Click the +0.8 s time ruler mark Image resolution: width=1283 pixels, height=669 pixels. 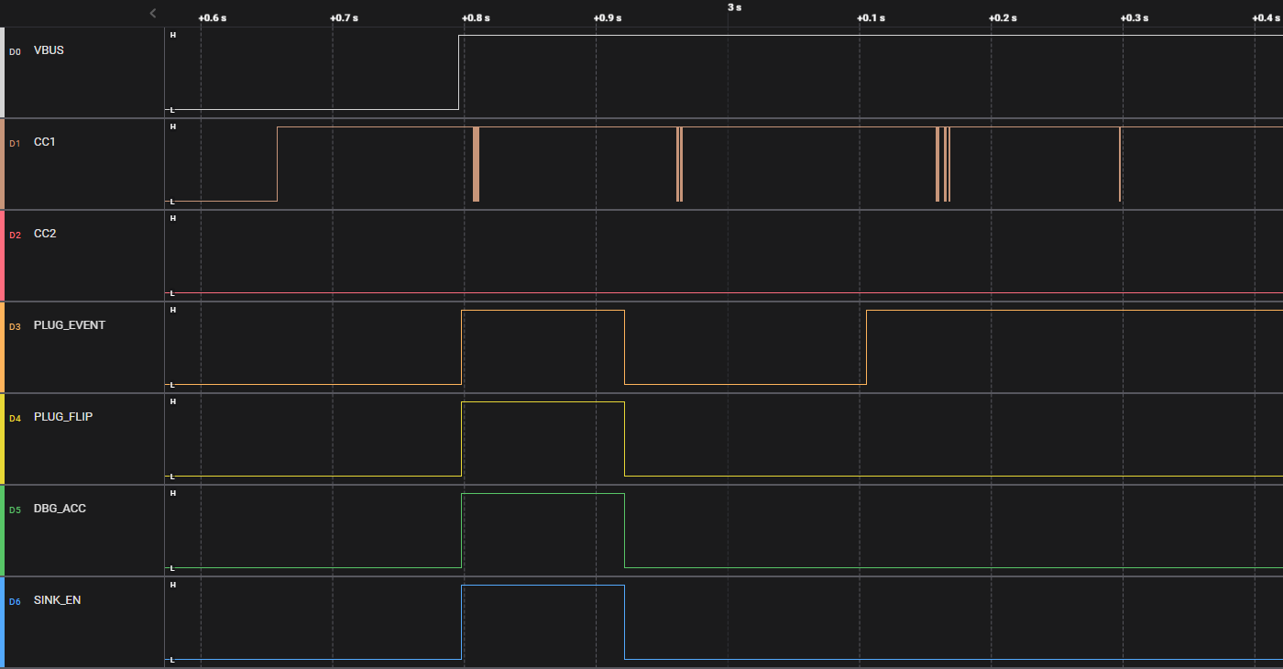[476, 18]
